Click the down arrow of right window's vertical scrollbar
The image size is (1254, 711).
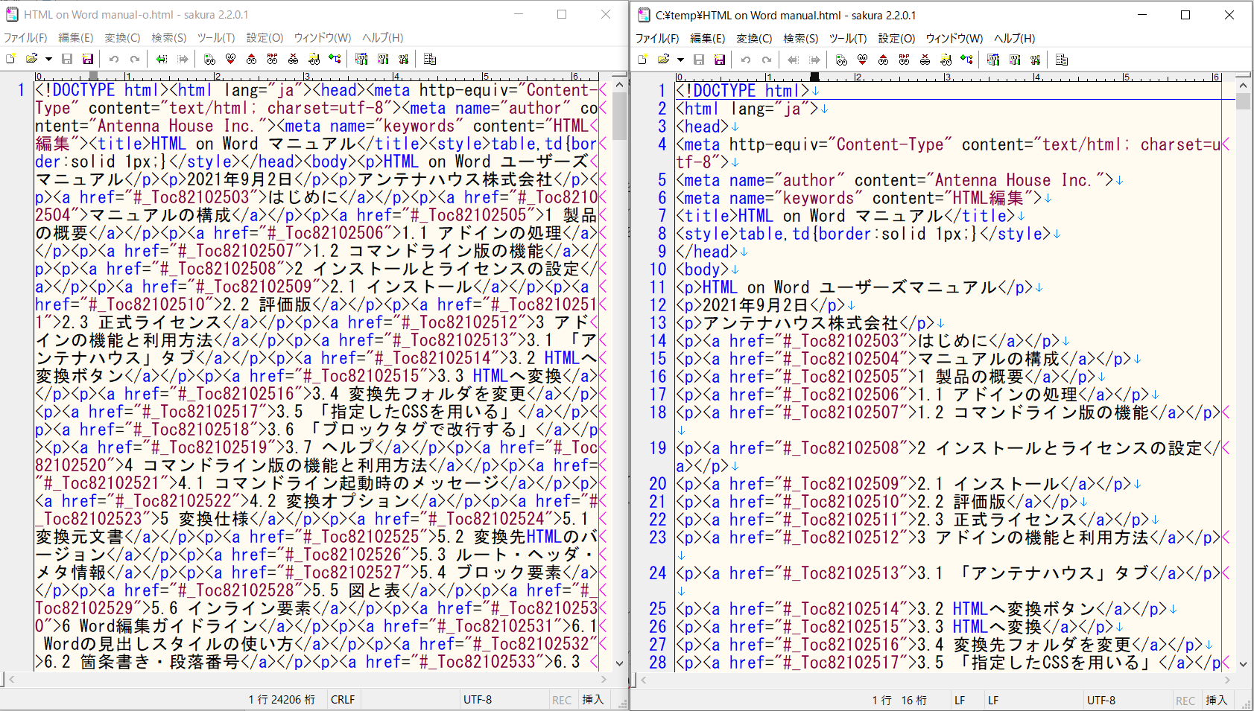[x=1243, y=664]
